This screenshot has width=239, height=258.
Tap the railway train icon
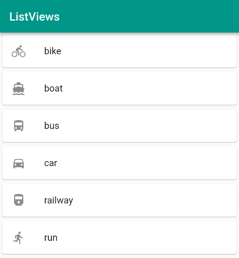[x=18, y=200]
